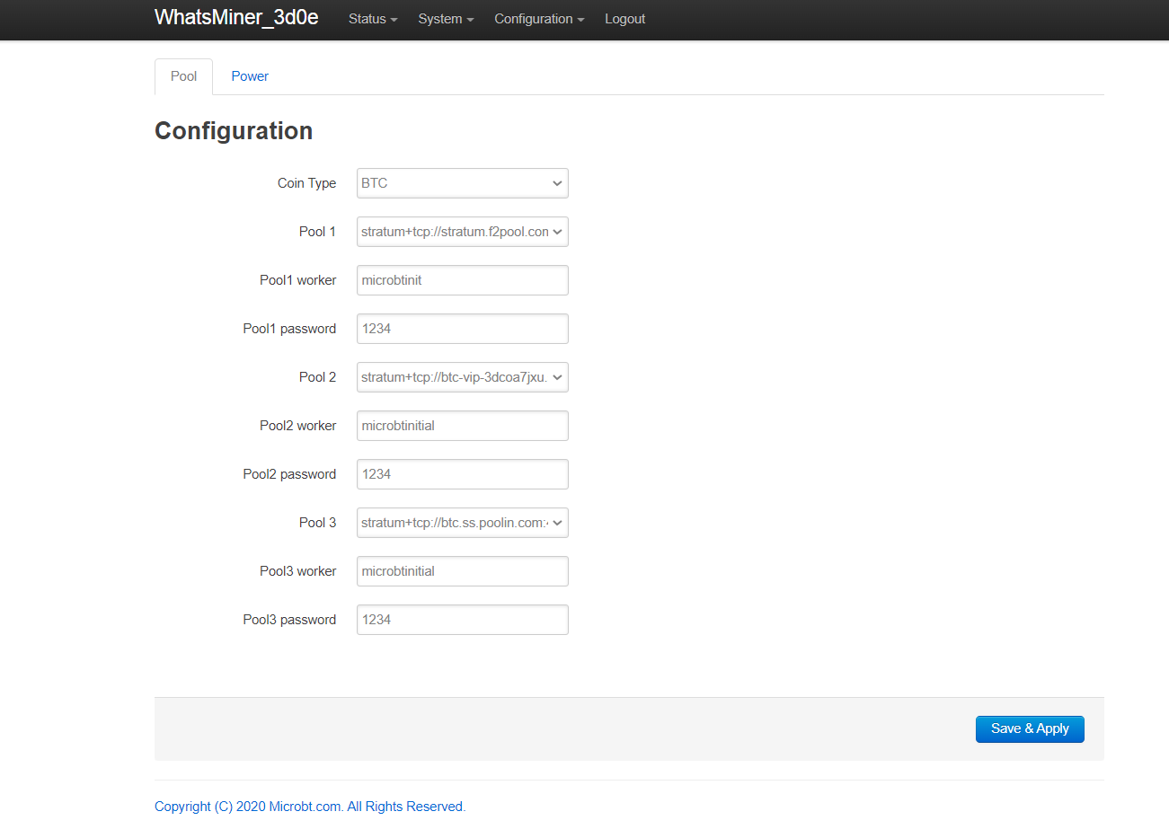
Task: Switch to the Pool tab
Action: pyautogui.click(x=183, y=76)
